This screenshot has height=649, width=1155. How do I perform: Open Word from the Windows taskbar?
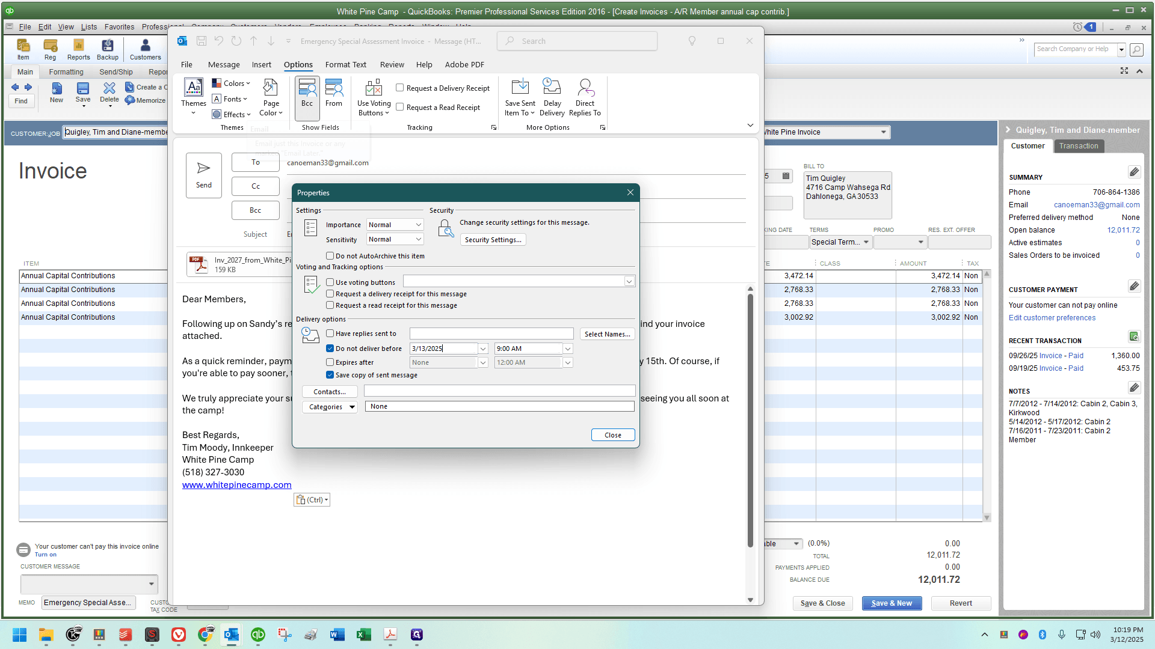click(x=337, y=635)
